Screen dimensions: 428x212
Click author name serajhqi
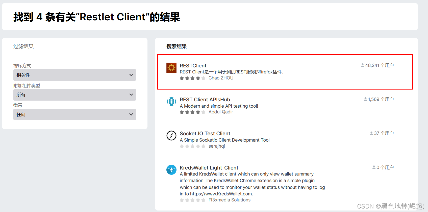pyautogui.click(x=217, y=146)
